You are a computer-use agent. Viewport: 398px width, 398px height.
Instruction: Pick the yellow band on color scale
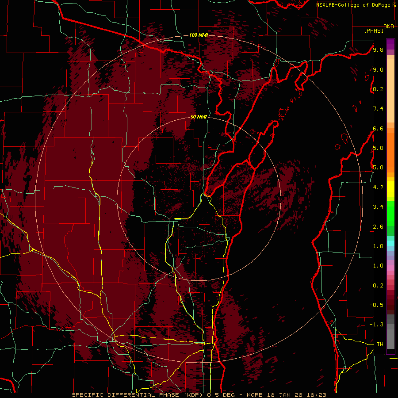click(390, 189)
